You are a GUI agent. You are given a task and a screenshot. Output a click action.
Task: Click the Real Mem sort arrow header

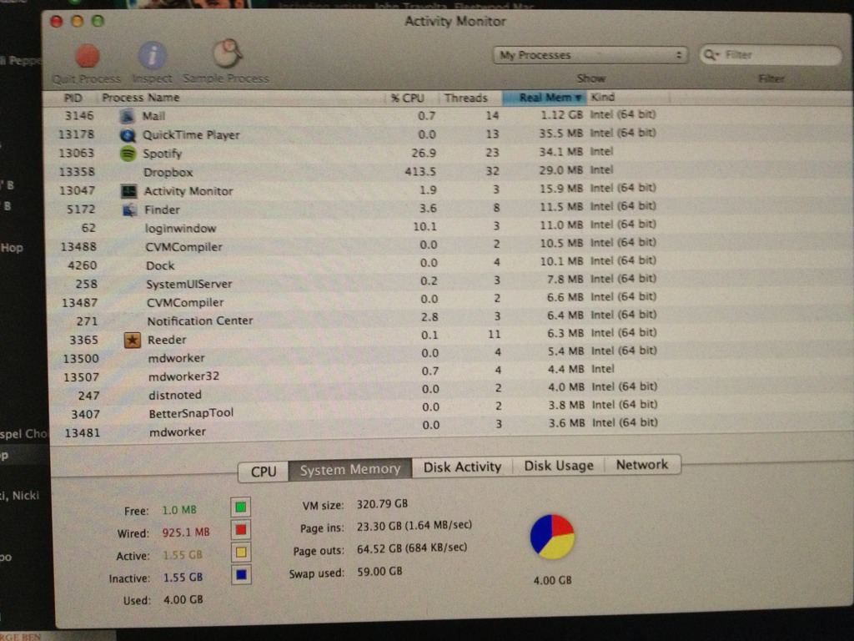coord(545,98)
